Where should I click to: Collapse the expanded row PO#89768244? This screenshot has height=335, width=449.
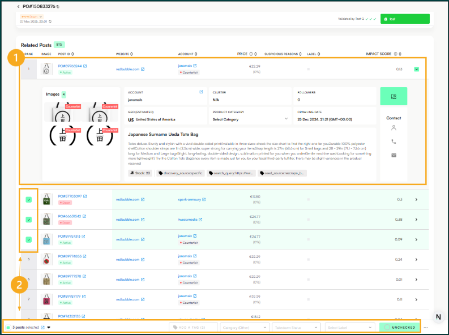(417, 69)
